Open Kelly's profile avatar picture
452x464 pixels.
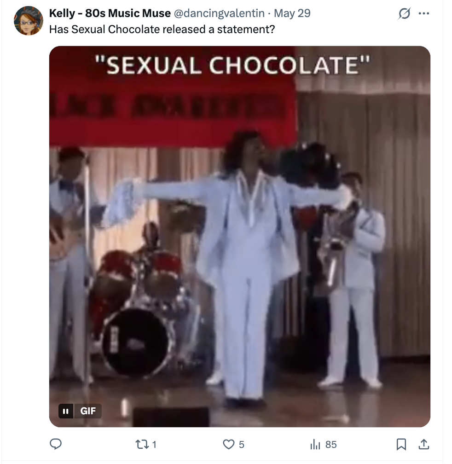click(x=29, y=21)
